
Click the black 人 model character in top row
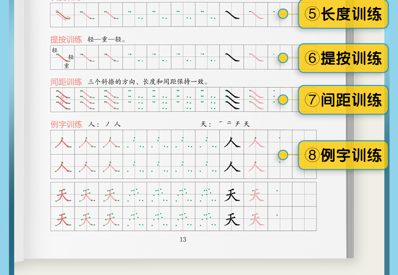232,142
